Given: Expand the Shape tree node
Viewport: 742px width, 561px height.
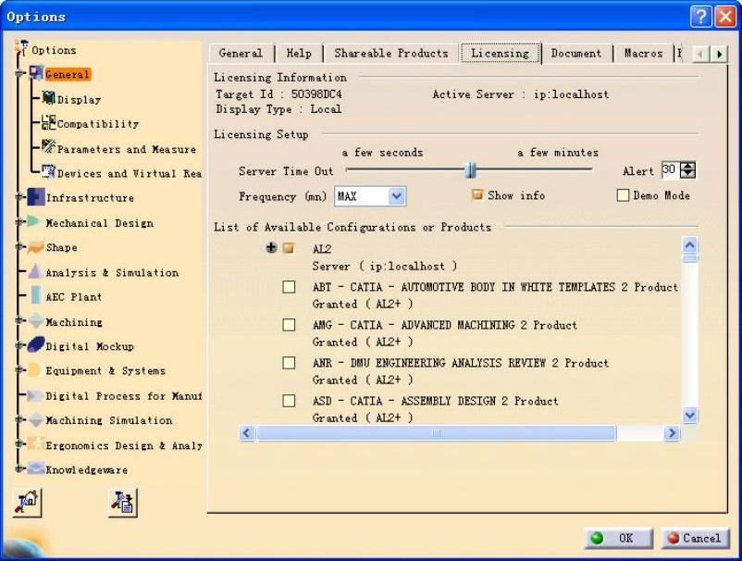Looking at the screenshot, I should [19, 246].
